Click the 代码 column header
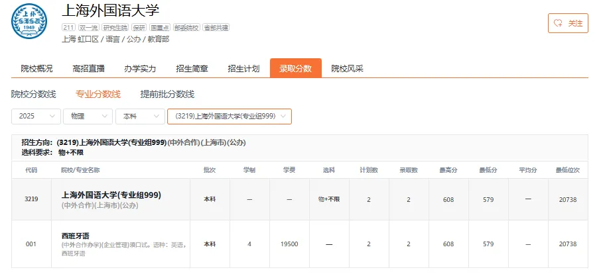 (x=31, y=170)
